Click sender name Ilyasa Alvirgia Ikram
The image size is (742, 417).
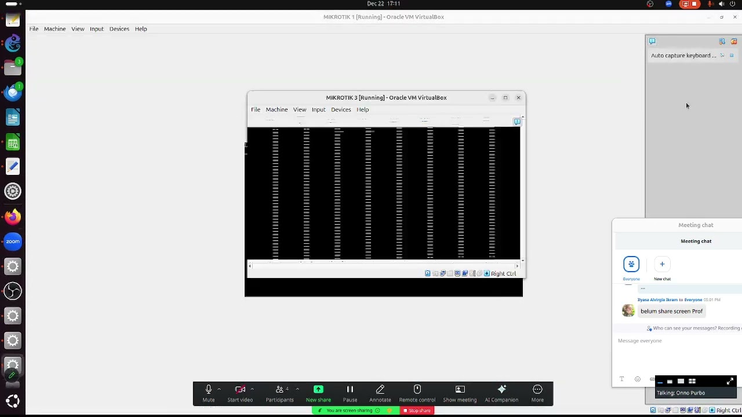657,300
